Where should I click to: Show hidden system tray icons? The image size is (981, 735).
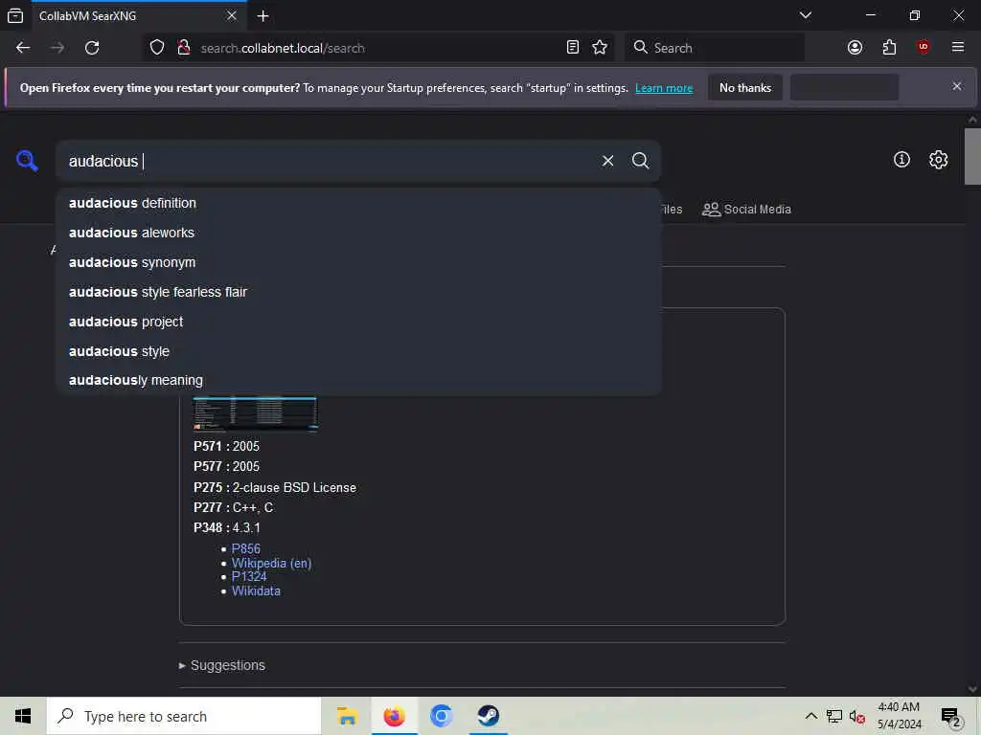[x=810, y=716]
